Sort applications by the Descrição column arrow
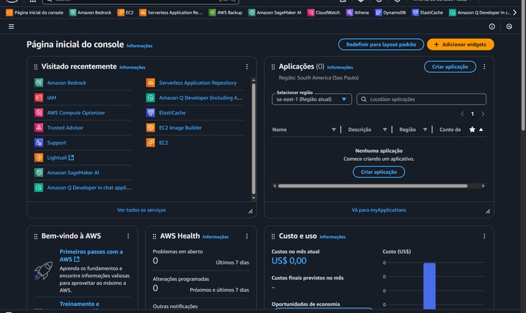The image size is (526, 313). point(385,129)
